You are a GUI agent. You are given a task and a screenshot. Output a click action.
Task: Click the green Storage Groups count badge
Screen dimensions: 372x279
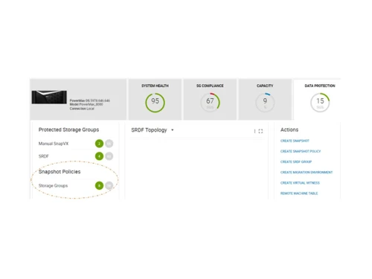point(99,185)
